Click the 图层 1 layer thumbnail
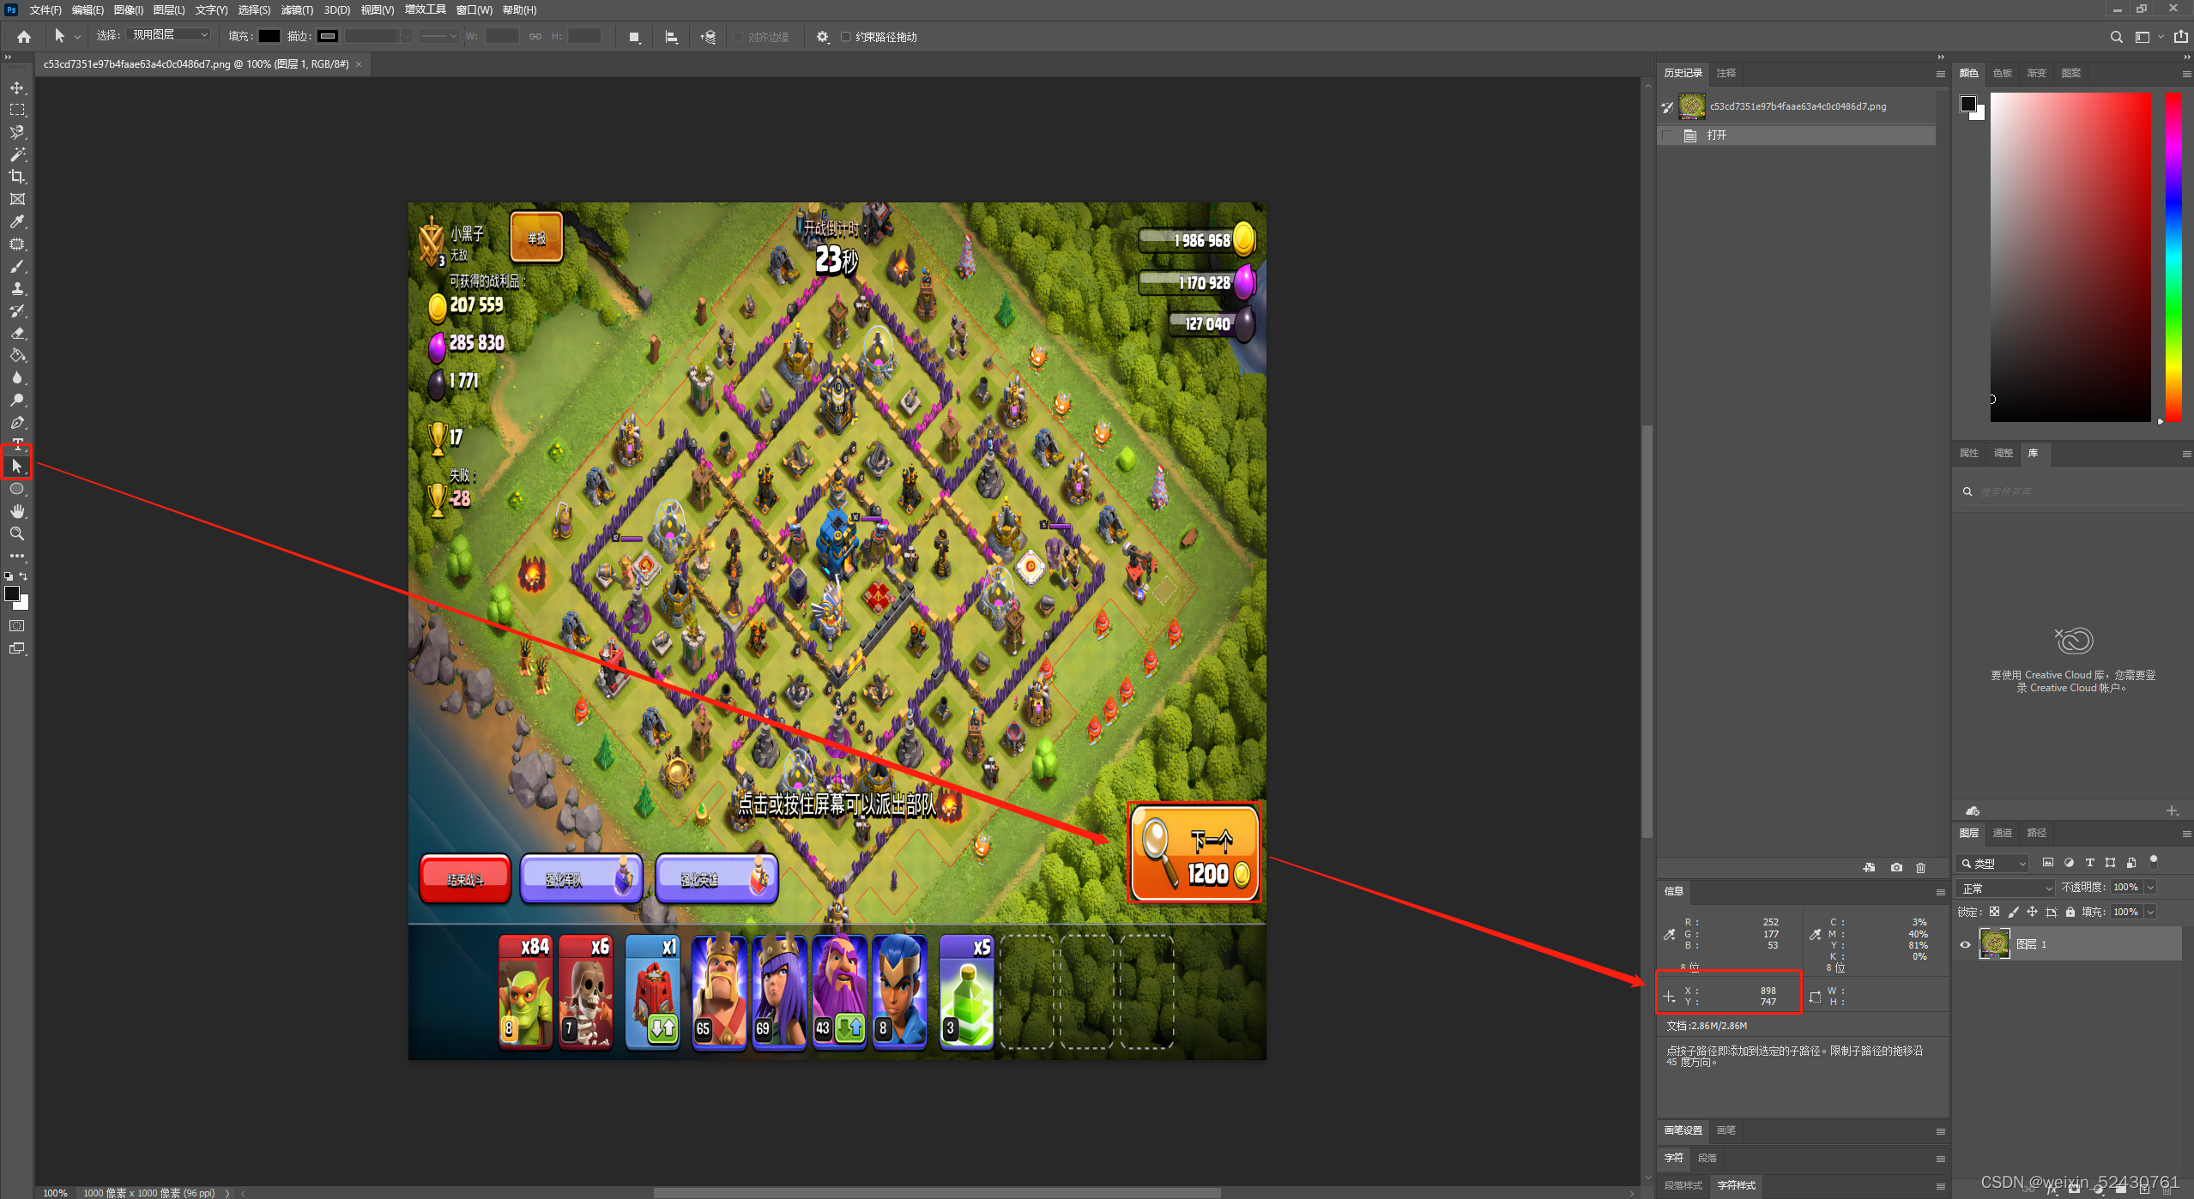The width and height of the screenshot is (2194, 1199). point(1994,944)
